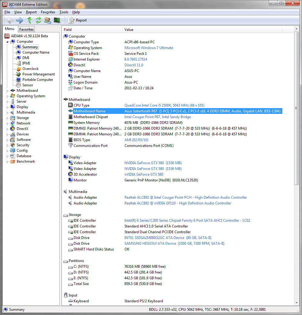Open the Intel Cougar Point P67 chipset link
This screenshot has height=315, width=302.
pyautogui.click(x=158, y=117)
